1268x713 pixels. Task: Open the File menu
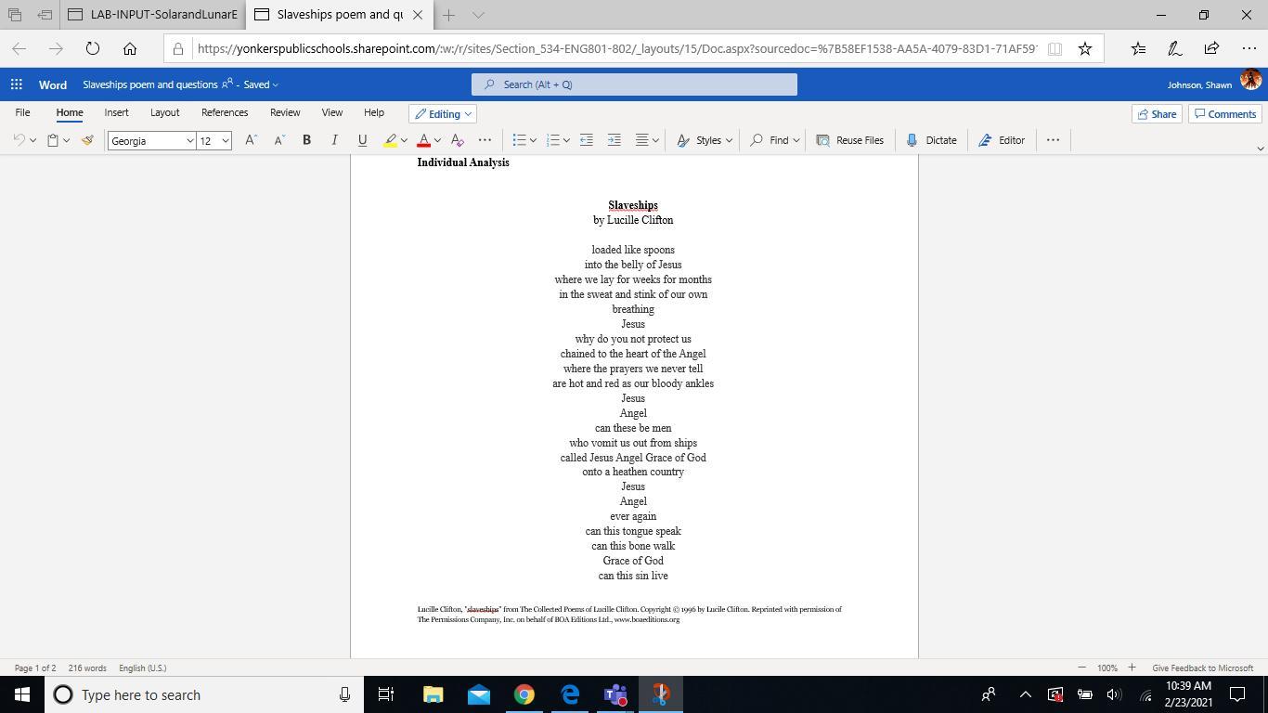coord(22,112)
